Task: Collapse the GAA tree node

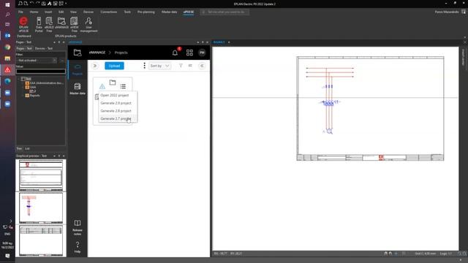Action: tap(23, 87)
